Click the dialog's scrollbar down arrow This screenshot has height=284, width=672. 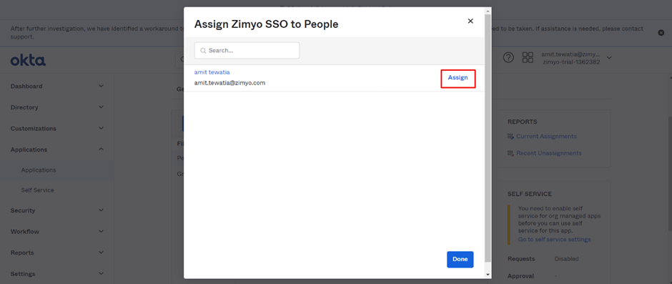pos(488,274)
